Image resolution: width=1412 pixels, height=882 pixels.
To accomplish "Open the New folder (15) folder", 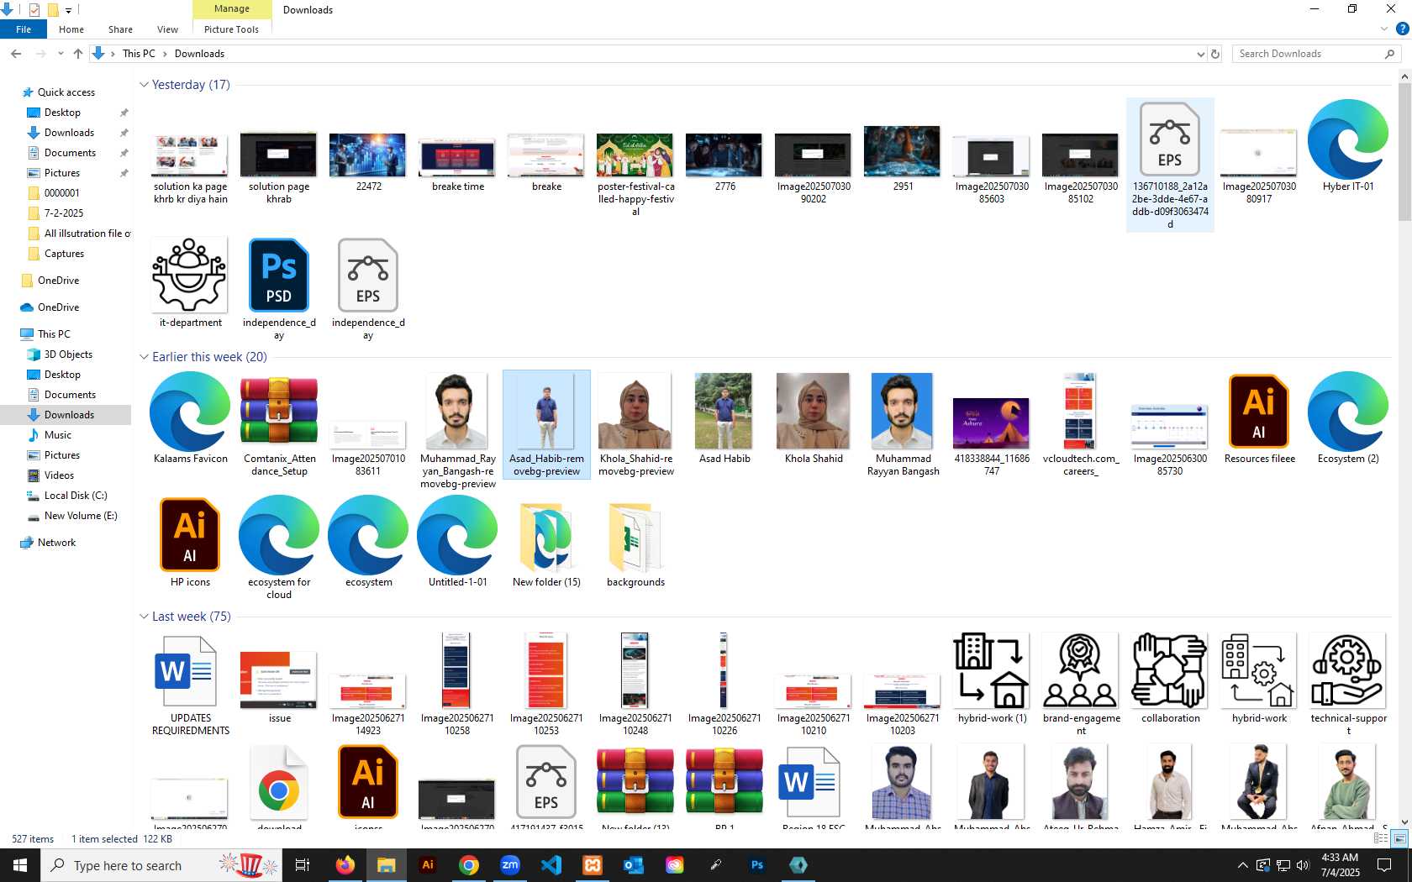I will coord(546,537).
